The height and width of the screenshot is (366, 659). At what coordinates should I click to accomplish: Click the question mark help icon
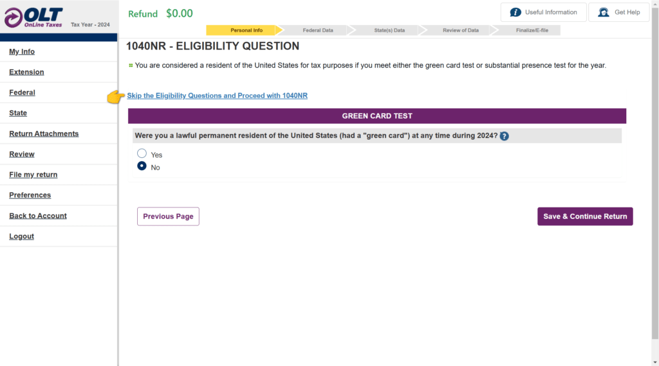pyautogui.click(x=505, y=136)
